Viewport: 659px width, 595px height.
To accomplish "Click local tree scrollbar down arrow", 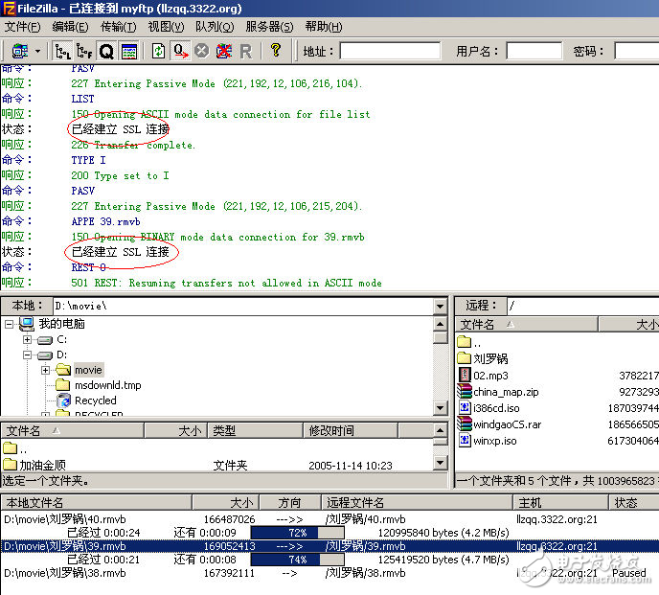I will pyautogui.click(x=440, y=408).
